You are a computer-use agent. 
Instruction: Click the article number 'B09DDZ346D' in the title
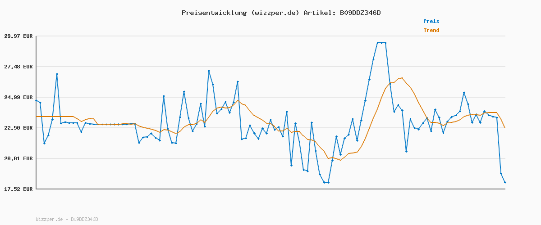360,13
